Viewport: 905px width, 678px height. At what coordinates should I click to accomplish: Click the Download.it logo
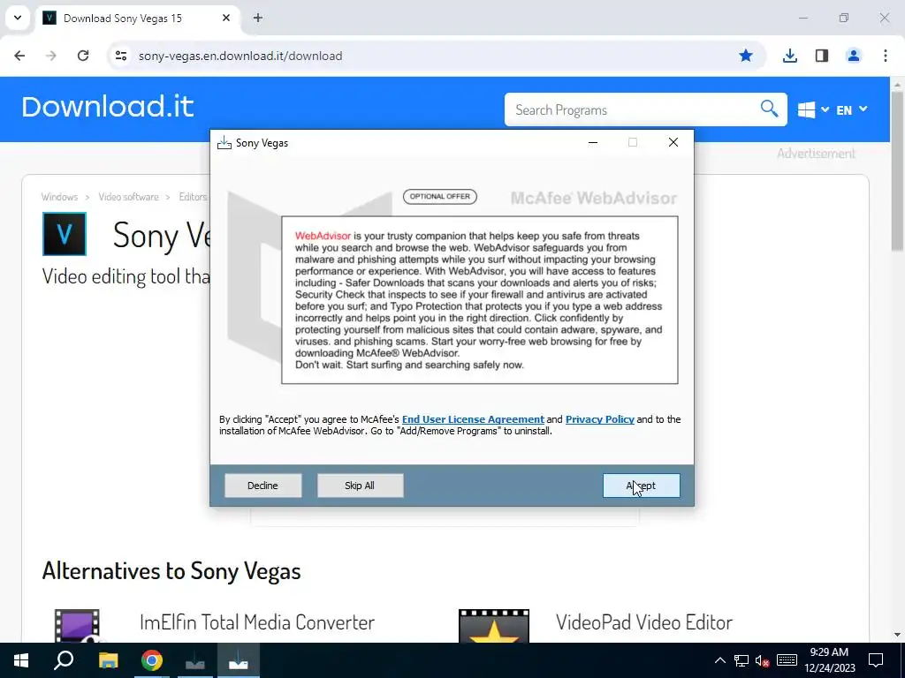coord(107,107)
